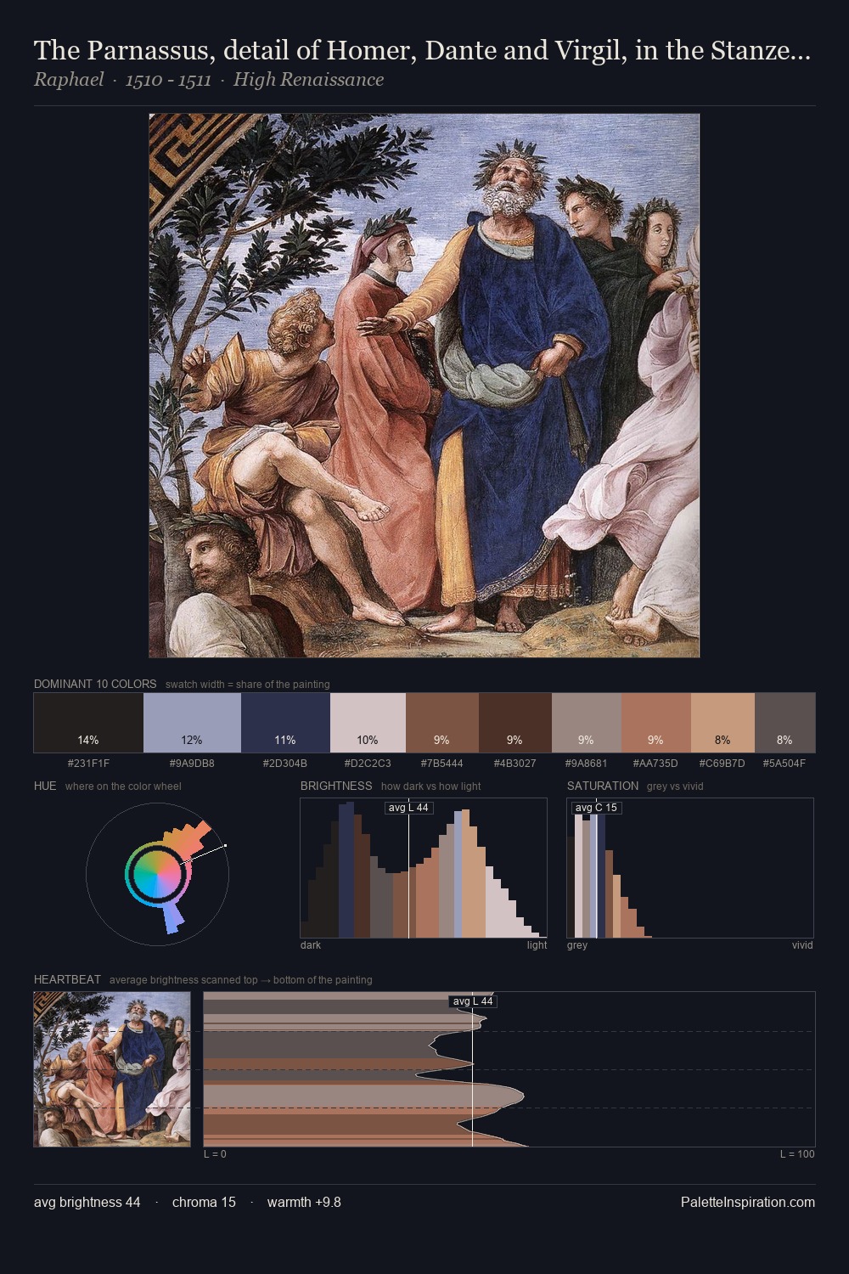Pick the #9A8681 taupe swatch
Image resolution: width=849 pixels, height=1274 pixels.
pyautogui.click(x=587, y=723)
